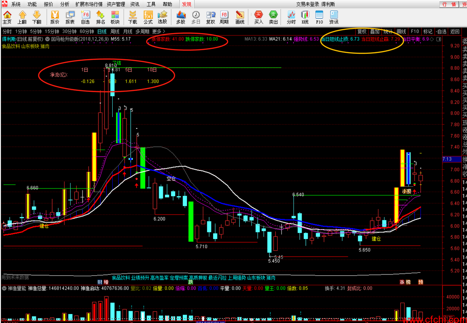The height and width of the screenshot is (323, 467).
Task: Open the 多股 multi-stock view icon
Action: 181,17
